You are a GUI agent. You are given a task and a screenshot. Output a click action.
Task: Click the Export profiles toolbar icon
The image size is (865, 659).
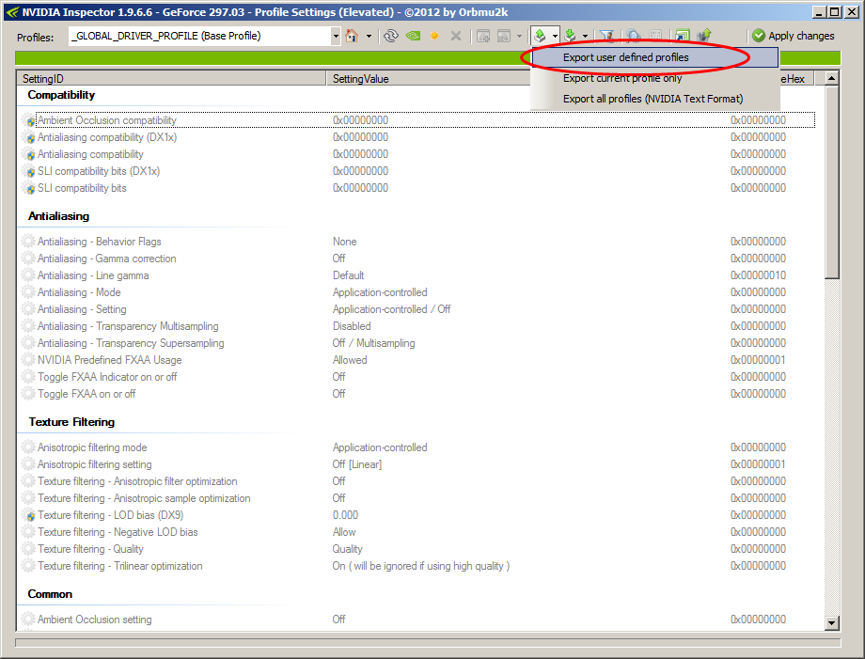[540, 36]
